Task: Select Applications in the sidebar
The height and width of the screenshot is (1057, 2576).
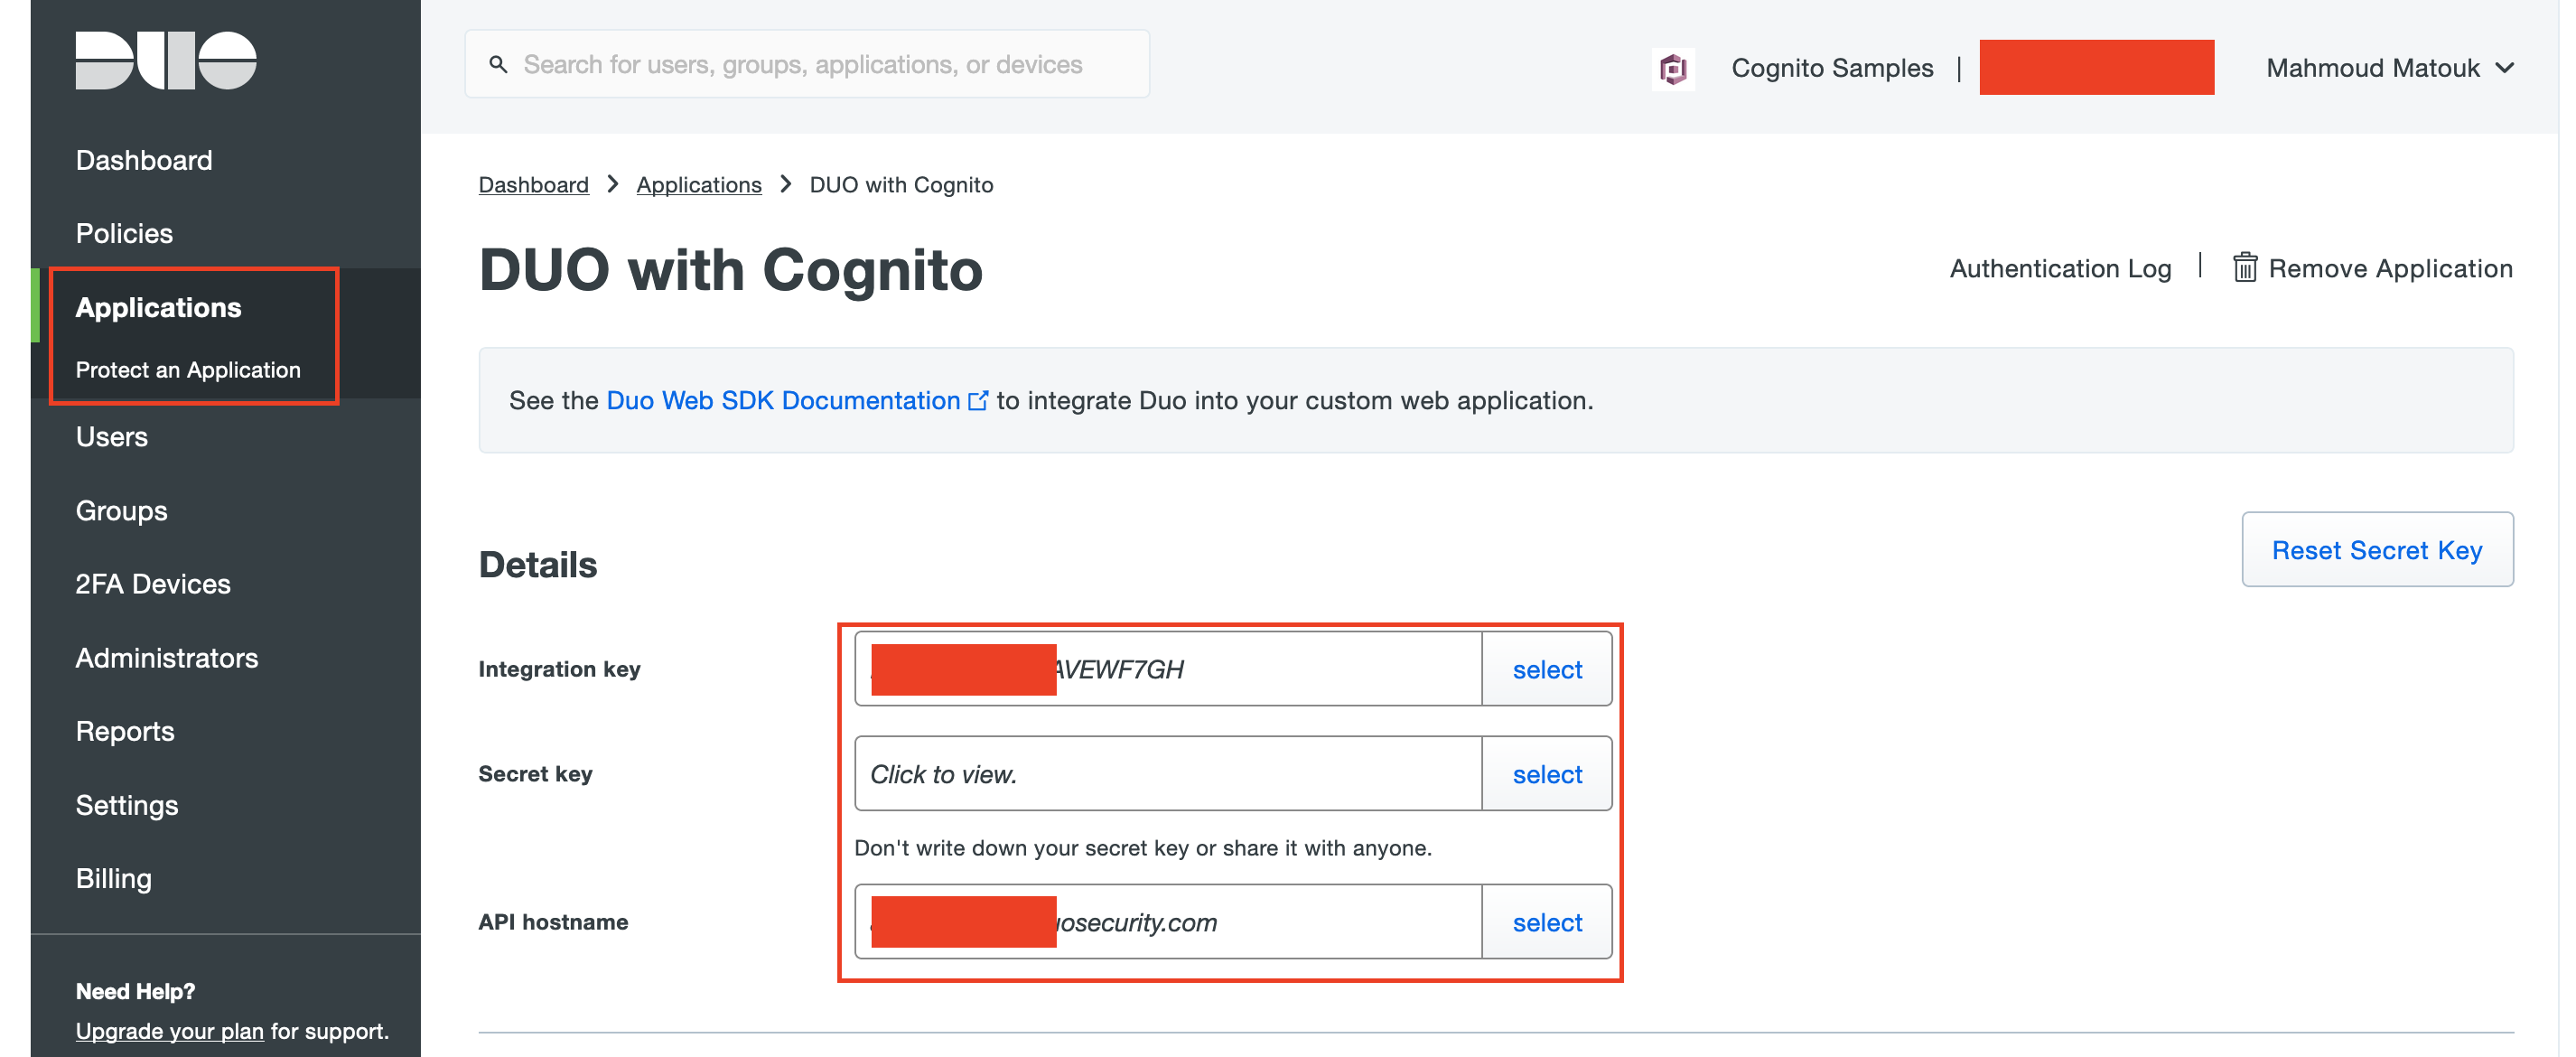Action: (158, 307)
